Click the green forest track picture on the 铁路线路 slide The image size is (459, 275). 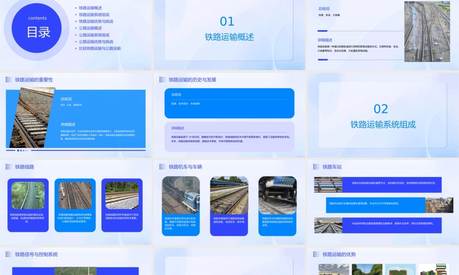(x=28, y=195)
